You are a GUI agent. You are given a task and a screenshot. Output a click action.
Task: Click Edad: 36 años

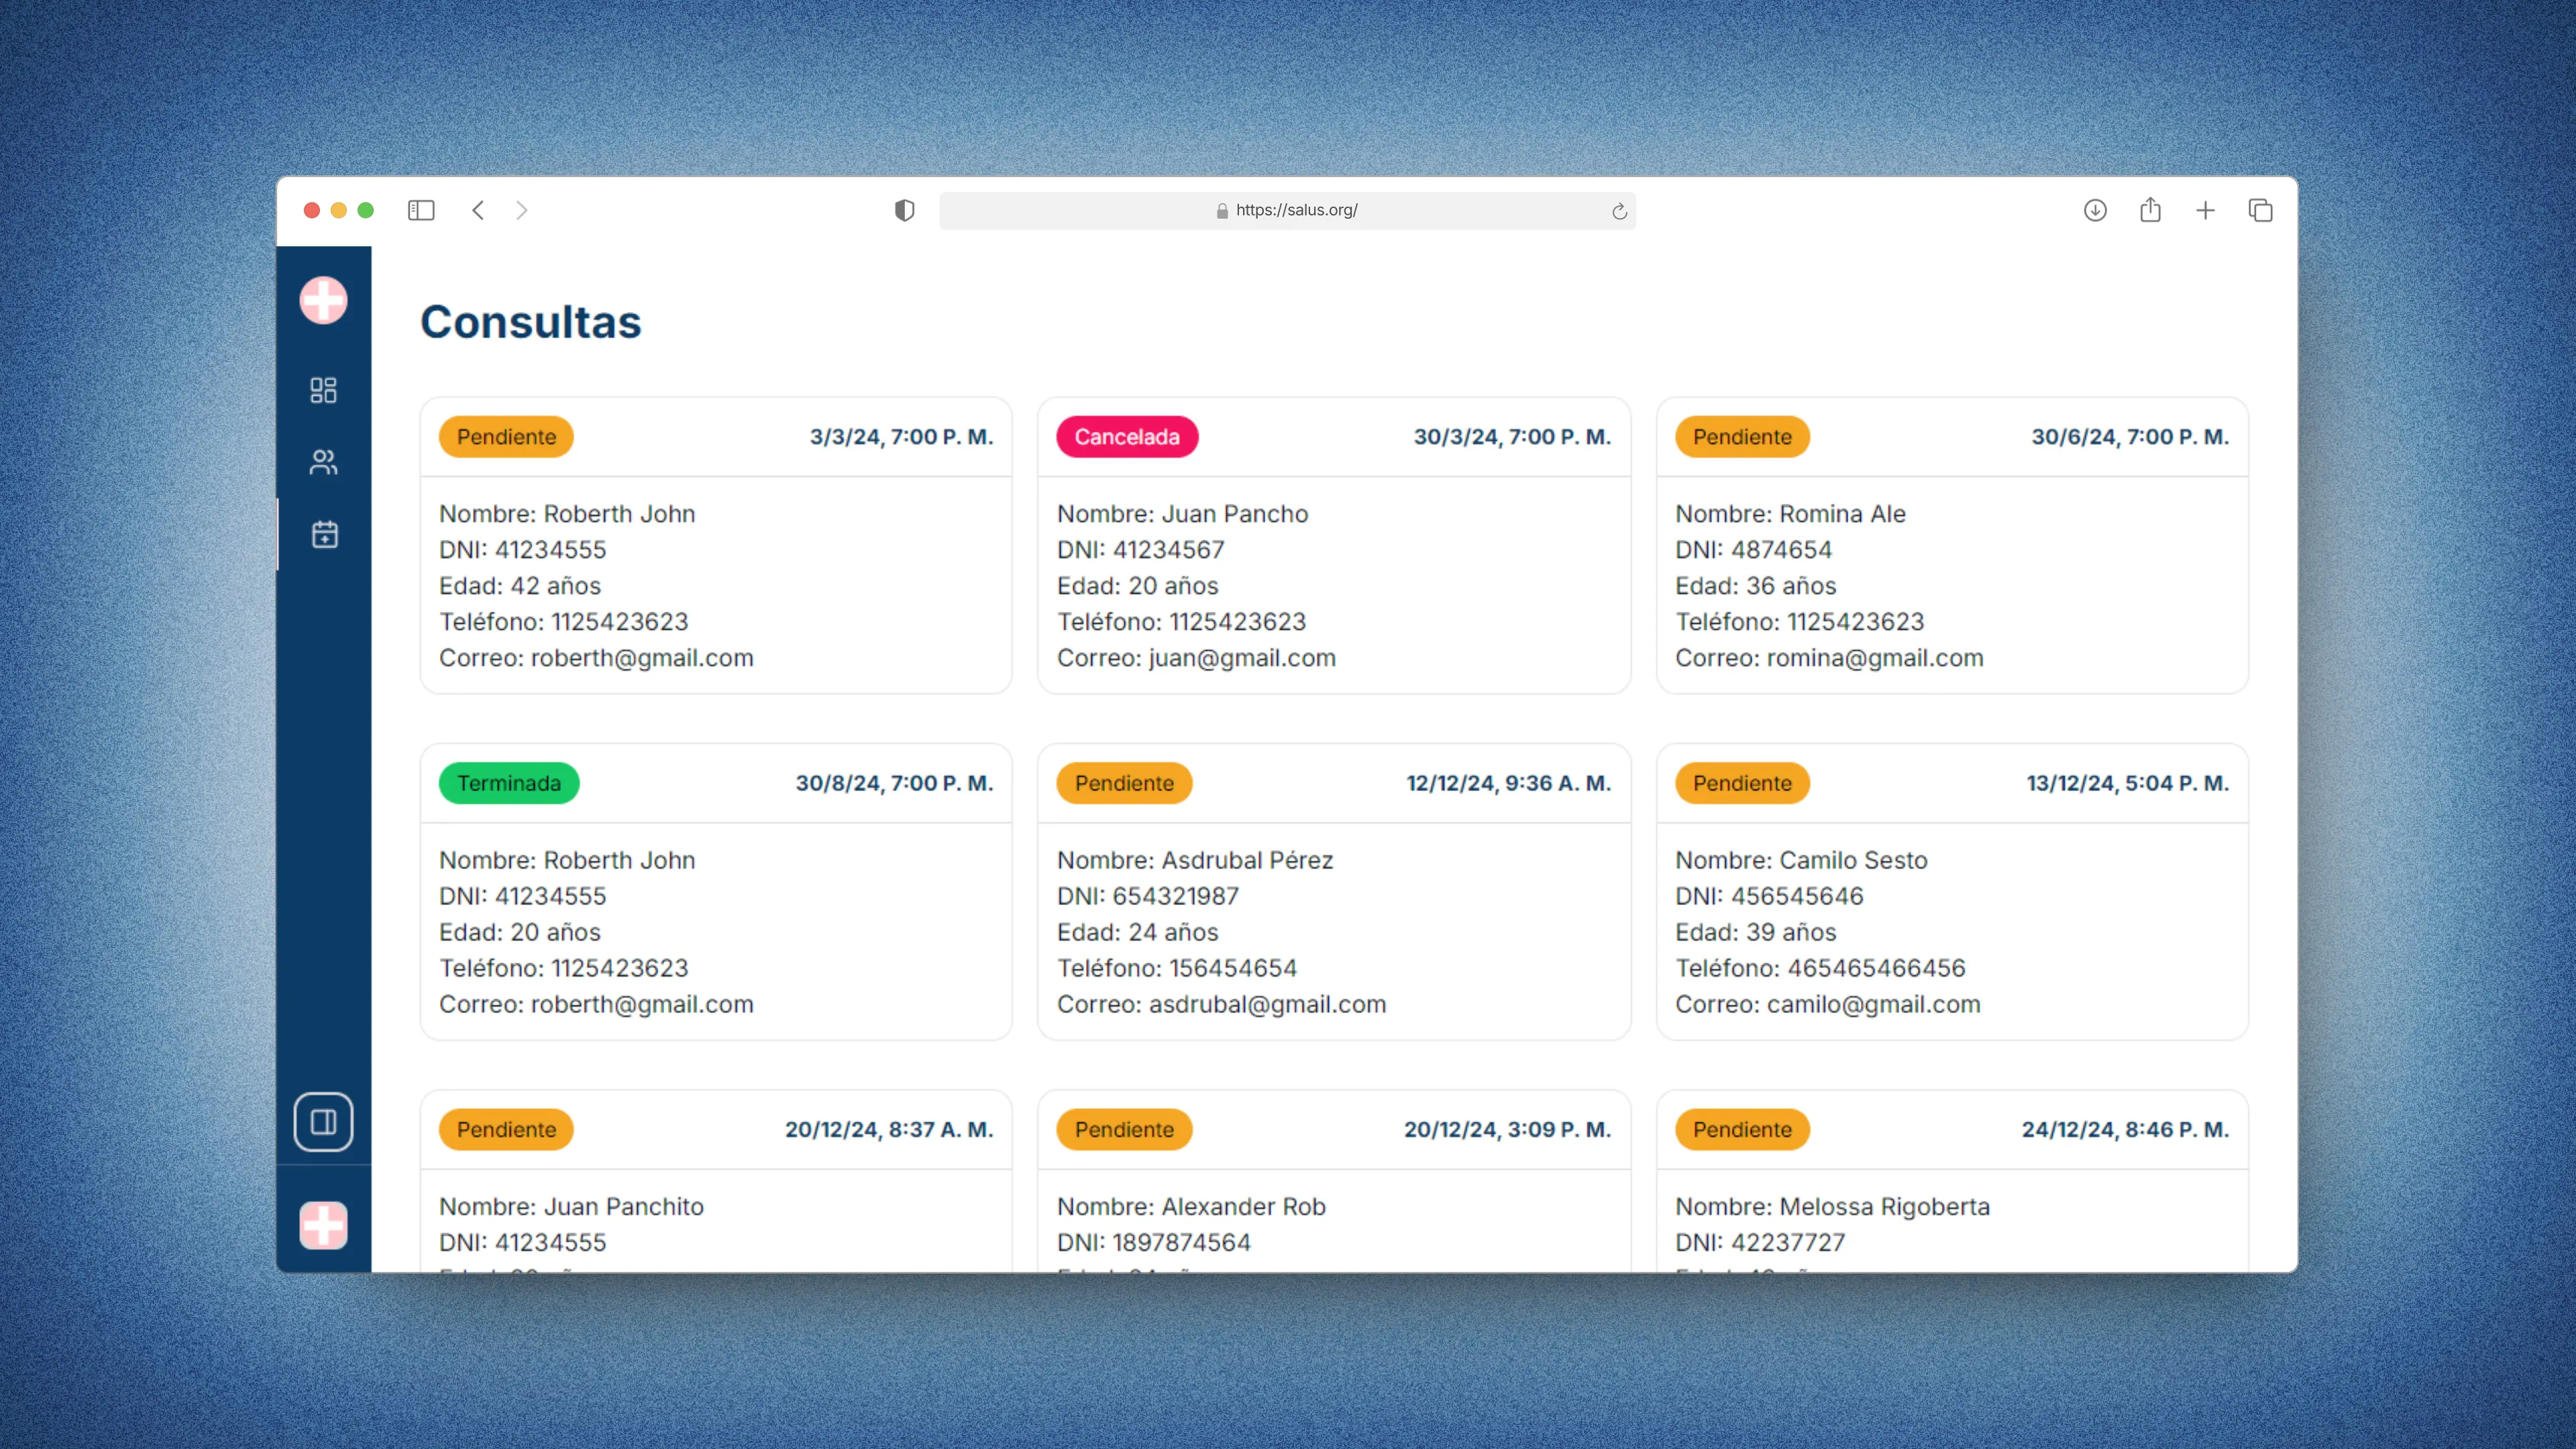[x=1755, y=586]
